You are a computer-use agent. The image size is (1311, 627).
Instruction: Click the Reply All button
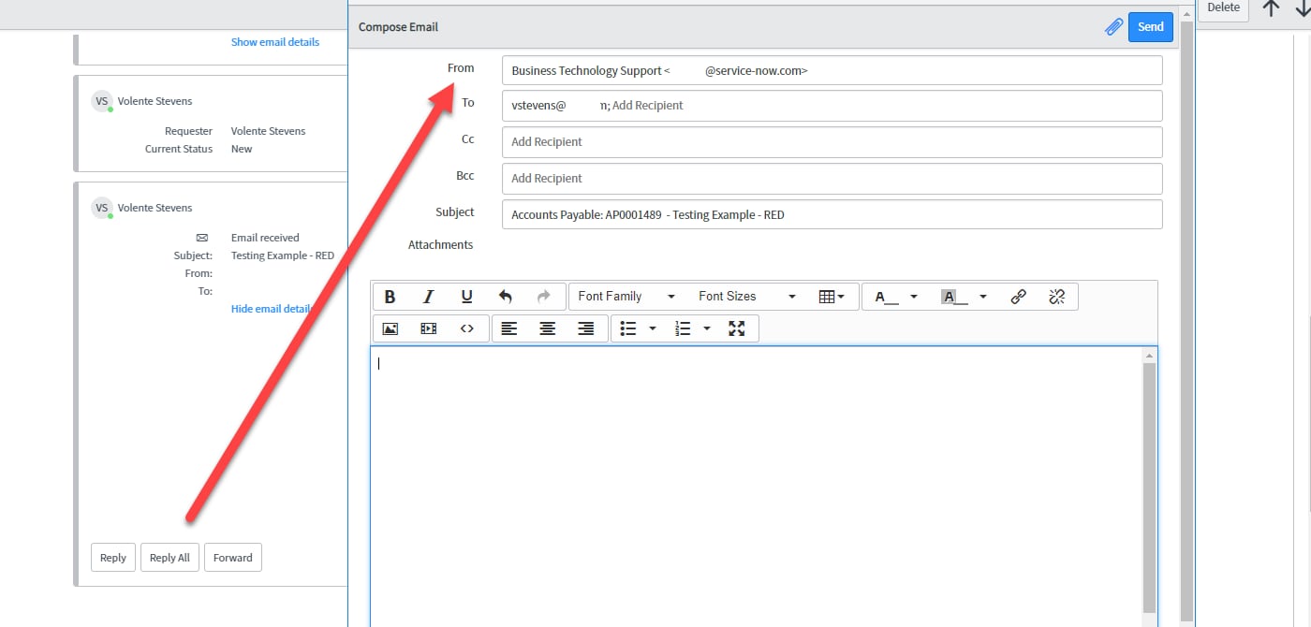169,558
